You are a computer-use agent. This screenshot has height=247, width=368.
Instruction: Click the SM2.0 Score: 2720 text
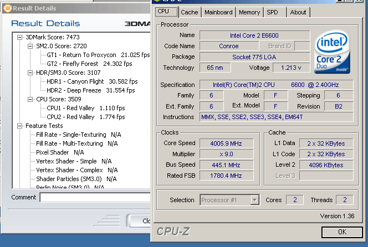point(62,46)
